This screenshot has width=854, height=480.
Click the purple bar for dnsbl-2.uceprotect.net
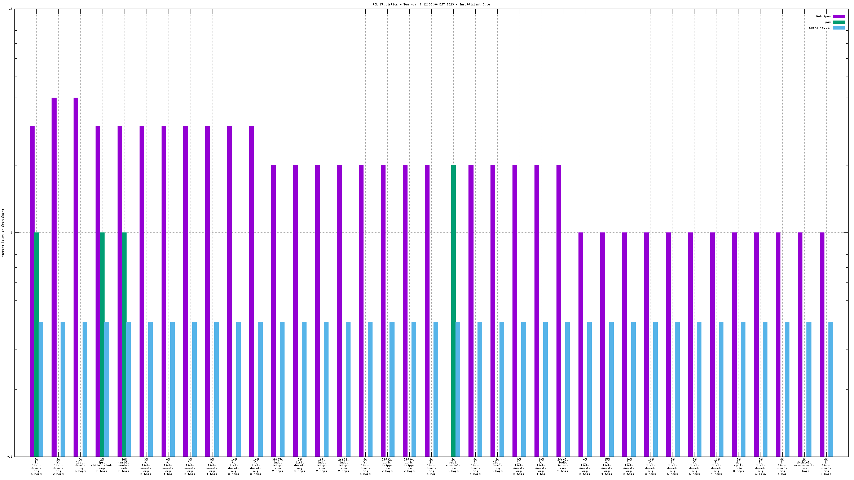coord(800,344)
